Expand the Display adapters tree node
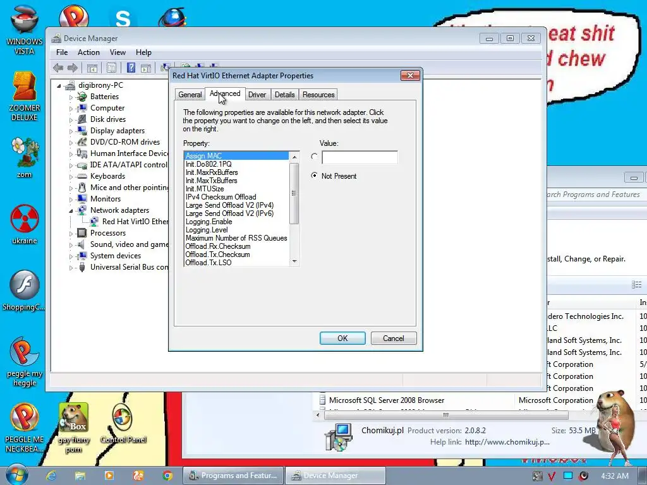647x485 pixels. point(71,131)
